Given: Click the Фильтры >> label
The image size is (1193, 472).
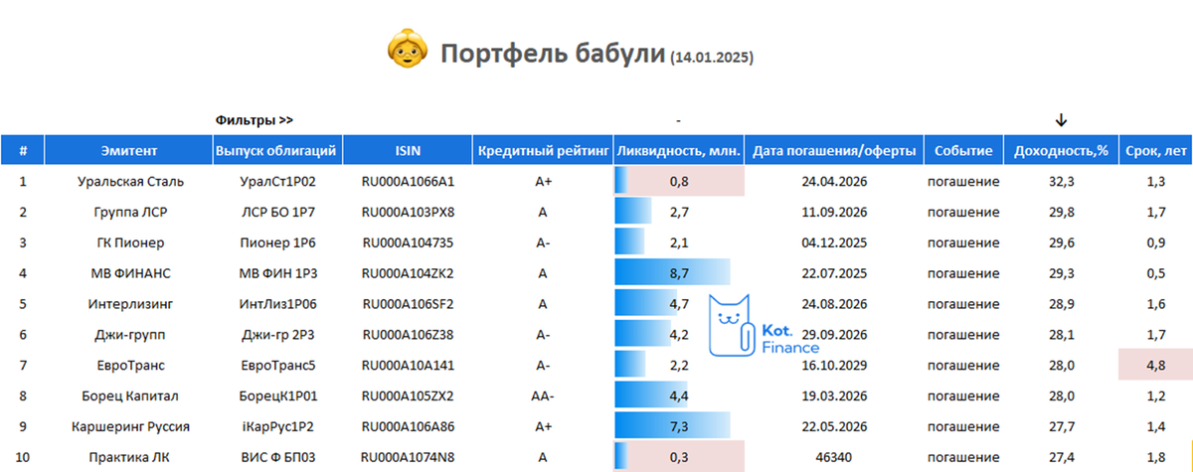Looking at the screenshot, I should click(x=255, y=120).
